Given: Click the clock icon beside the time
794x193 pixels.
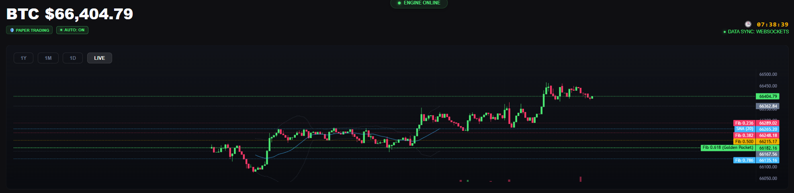Looking at the screenshot, I should point(748,24).
